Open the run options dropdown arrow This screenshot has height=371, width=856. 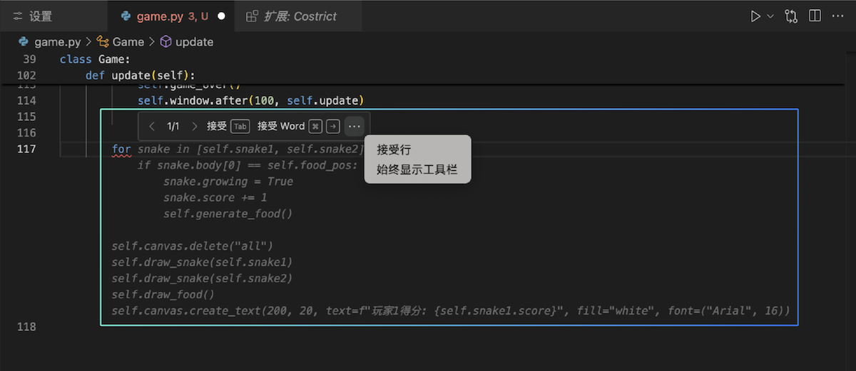click(x=770, y=16)
